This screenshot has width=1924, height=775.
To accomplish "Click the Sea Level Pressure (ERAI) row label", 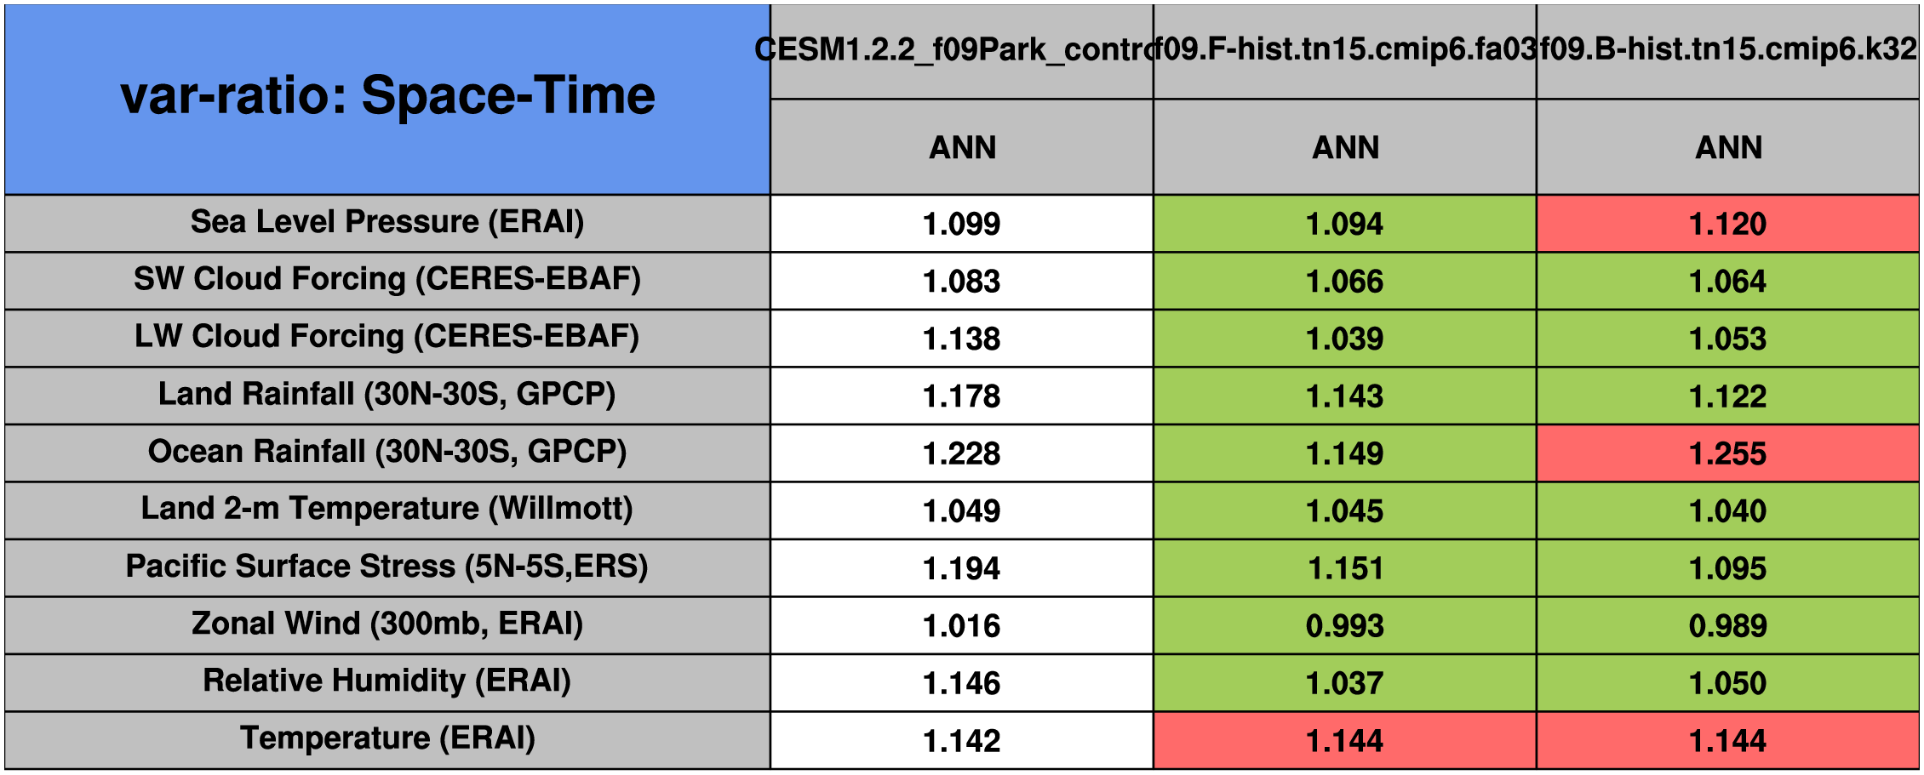I will point(387,223).
